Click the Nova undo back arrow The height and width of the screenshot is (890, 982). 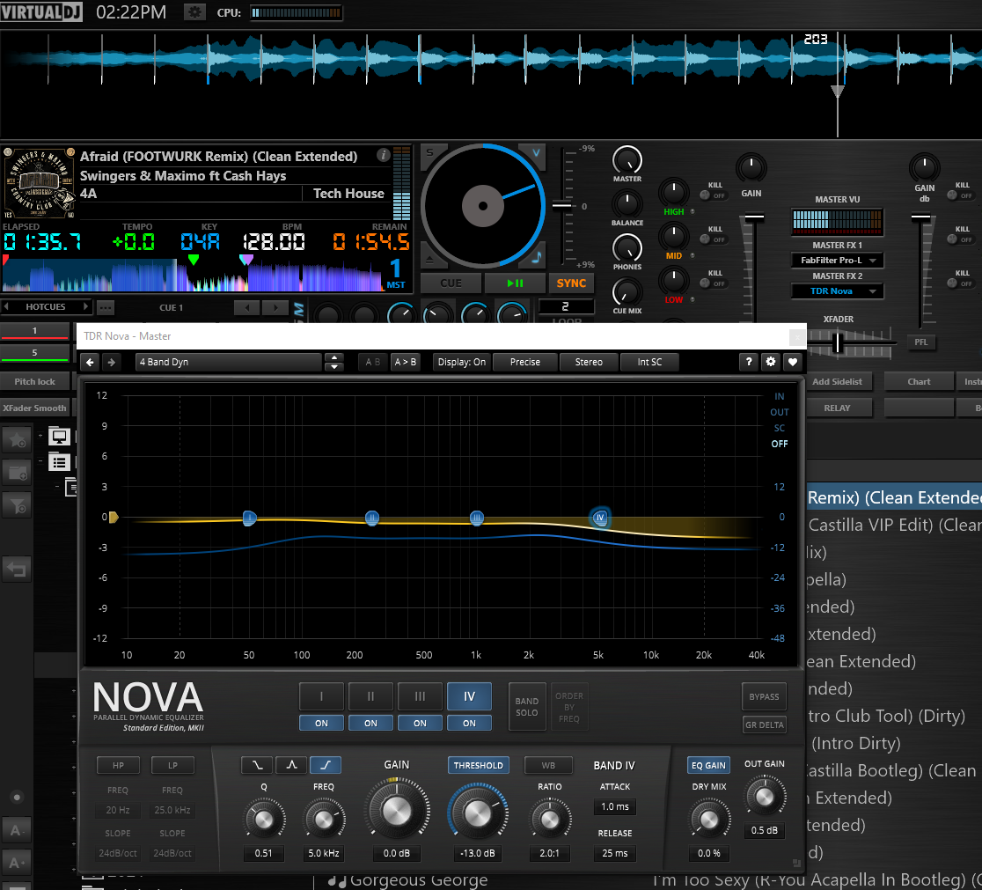click(x=90, y=363)
